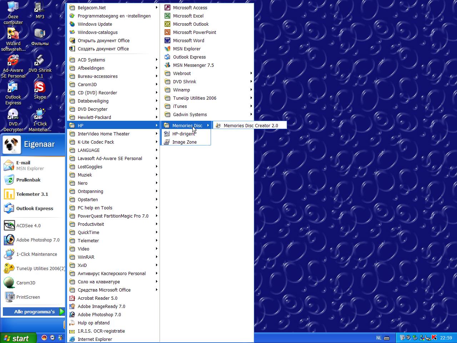
Task: Expand the WinRAR program group
Action: [113, 257]
